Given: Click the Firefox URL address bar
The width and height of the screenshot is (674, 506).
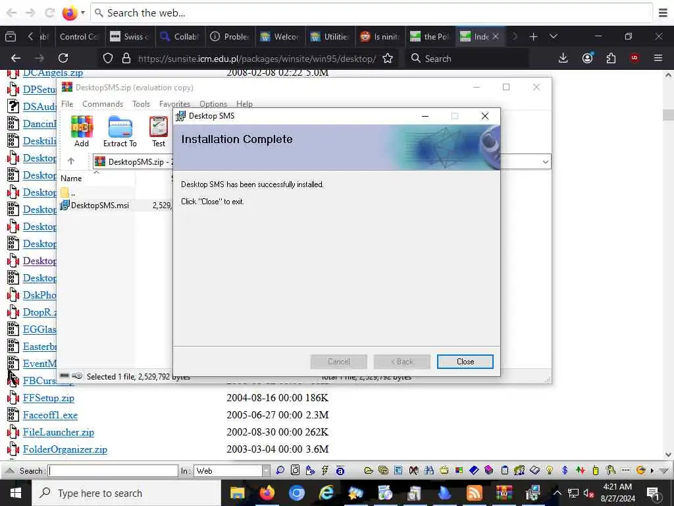Looking at the screenshot, I should (x=256, y=59).
